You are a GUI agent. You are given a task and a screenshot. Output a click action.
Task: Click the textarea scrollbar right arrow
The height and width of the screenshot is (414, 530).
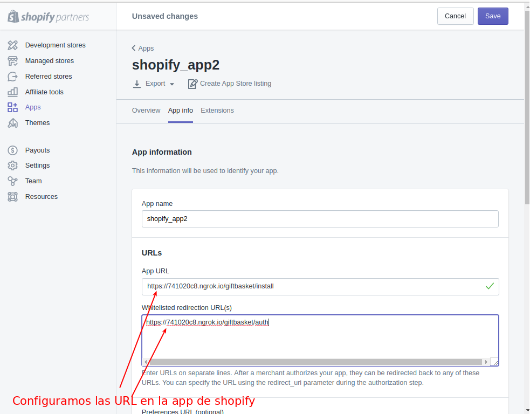click(486, 362)
